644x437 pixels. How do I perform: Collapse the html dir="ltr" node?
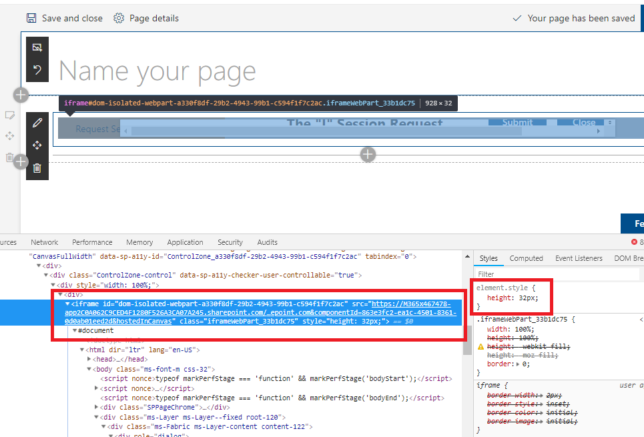click(x=81, y=350)
